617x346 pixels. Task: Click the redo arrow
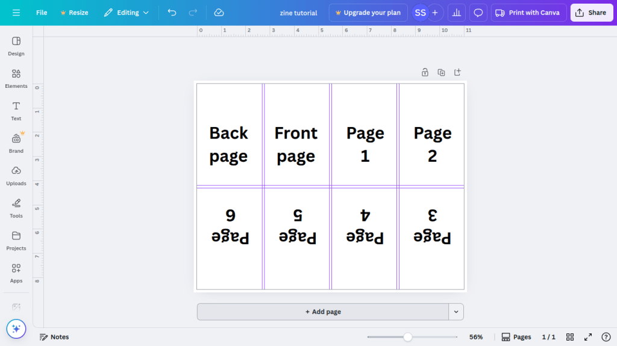(x=193, y=13)
